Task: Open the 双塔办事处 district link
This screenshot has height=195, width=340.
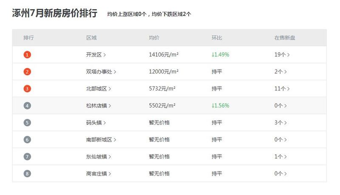Action: click(x=101, y=71)
